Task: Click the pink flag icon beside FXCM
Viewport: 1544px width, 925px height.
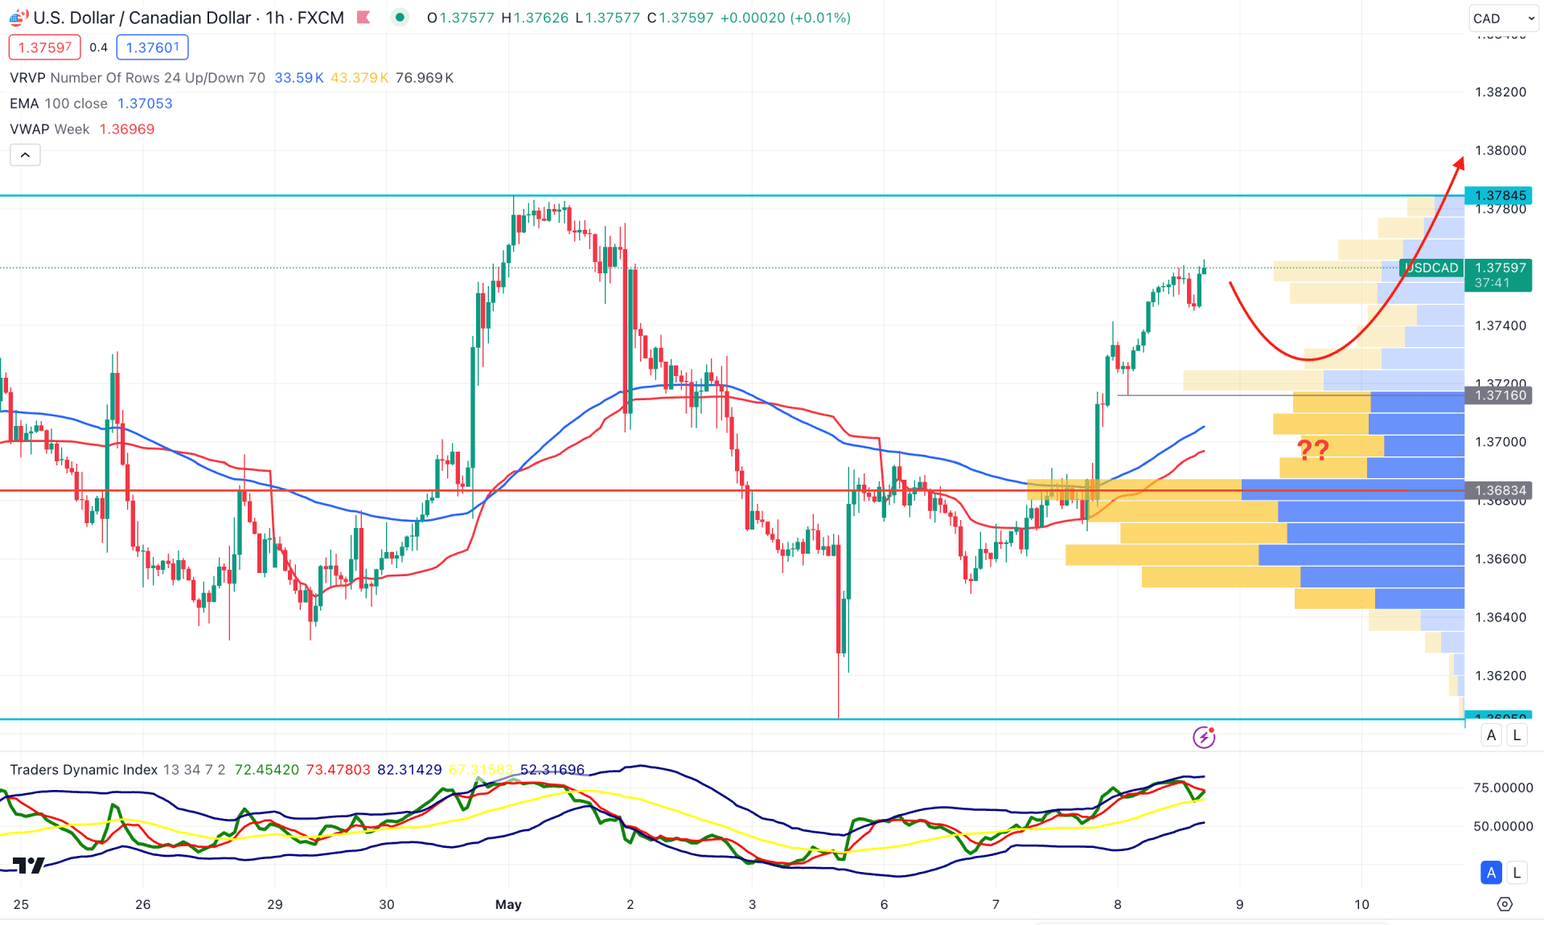Action: (363, 17)
